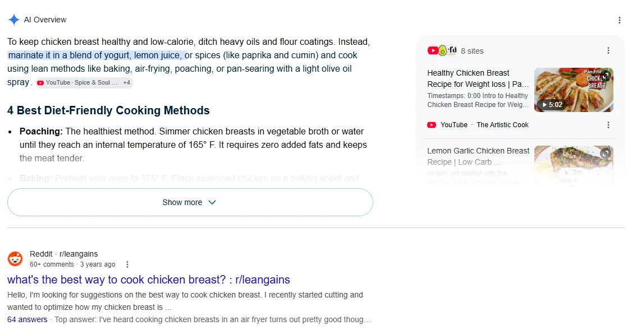Image resolution: width=637 pixels, height=330 pixels.
Task: Open AI Overview three-dot options menu
Action: coord(619,20)
